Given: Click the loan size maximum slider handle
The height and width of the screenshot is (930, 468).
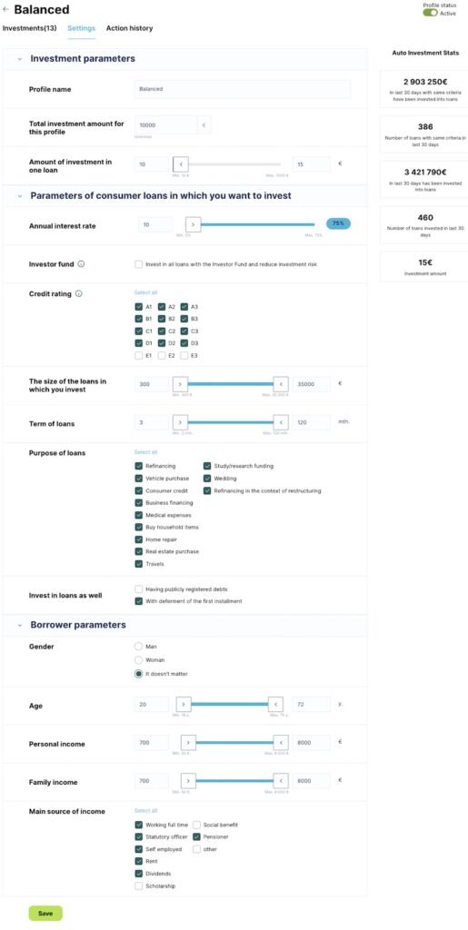Looking at the screenshot, I should point(281,384).
